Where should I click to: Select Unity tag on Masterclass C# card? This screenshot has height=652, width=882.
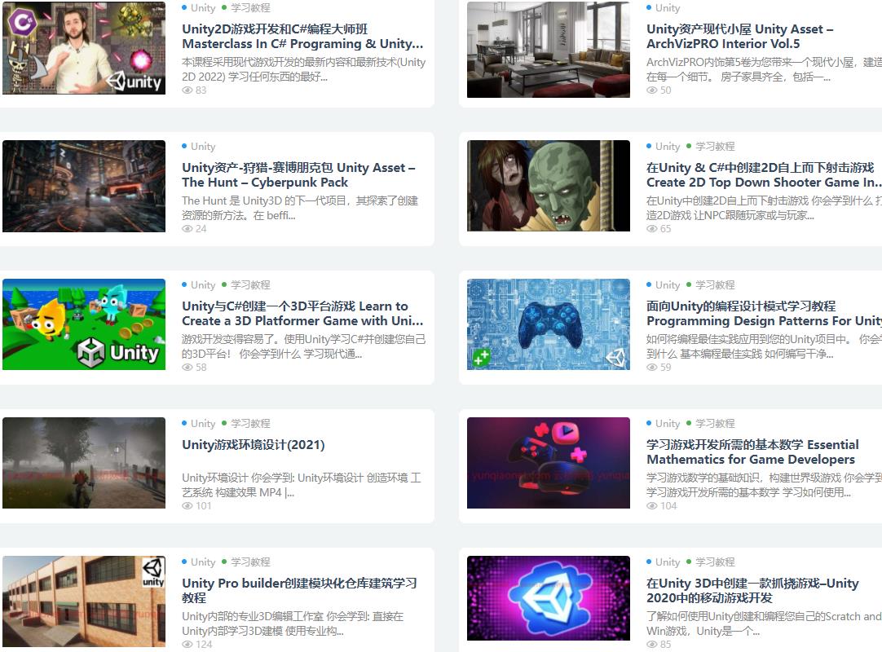202,8
